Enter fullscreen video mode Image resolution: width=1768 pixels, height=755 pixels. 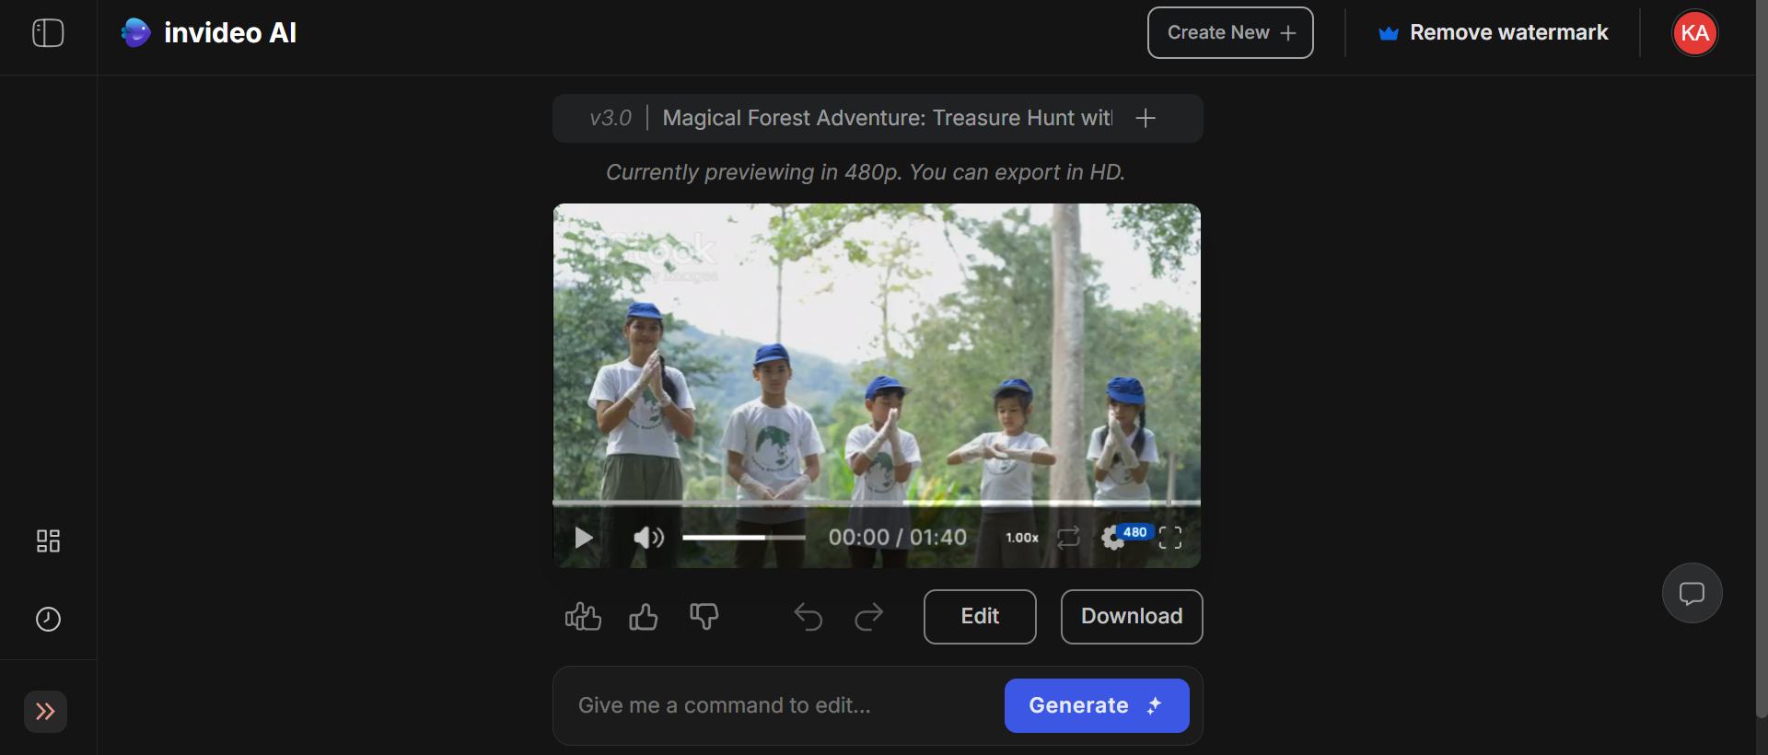point(1170,538)
